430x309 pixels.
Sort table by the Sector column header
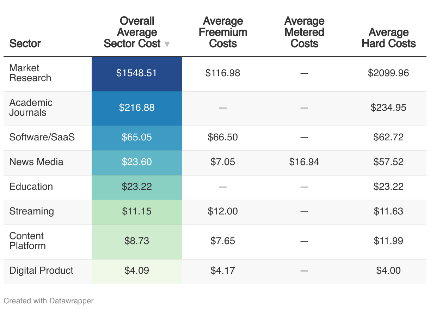[25, 43]
